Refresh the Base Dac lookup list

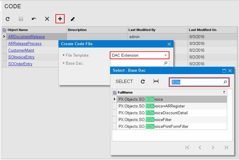tap(143, 81)
